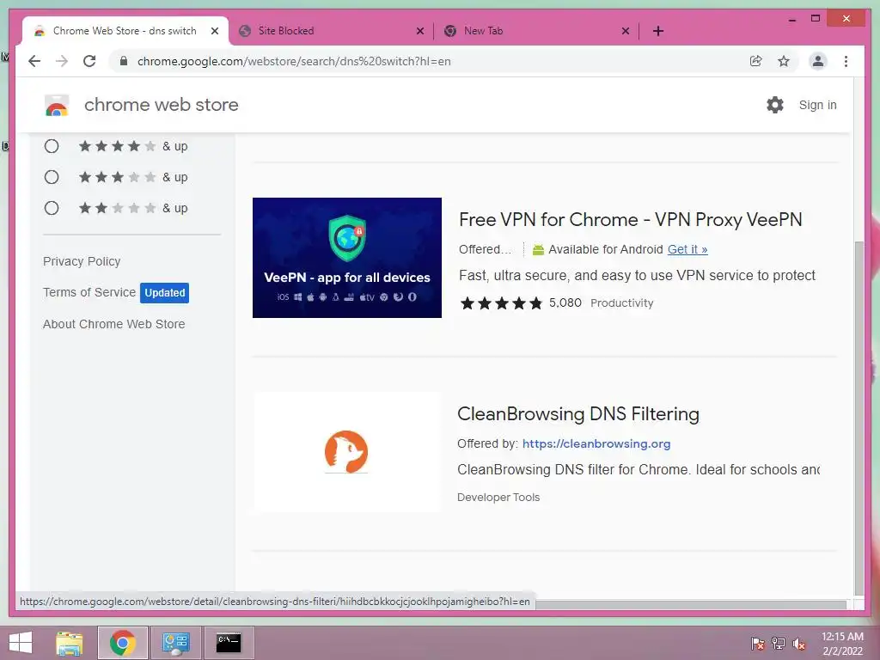Image resolution: width=880 pixels, height=660 pixels.
Task: Go back to the previous page
Action: [x=34, y=61]
